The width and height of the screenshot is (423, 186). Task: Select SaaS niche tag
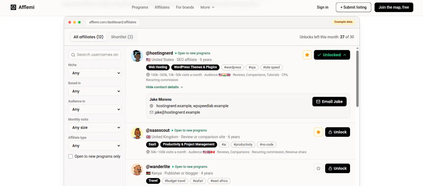coord(152,144)
